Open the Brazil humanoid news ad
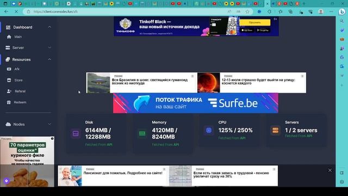Image resolution: width=348 pixels, height=196 pixels. coord(141,83)
